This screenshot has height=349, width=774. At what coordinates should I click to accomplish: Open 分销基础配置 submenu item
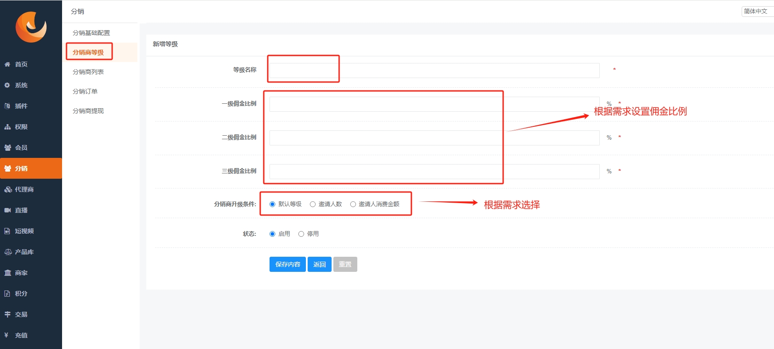(91, 33)
